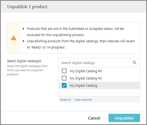Click the highlighted 'My Digital Catalog' label text
Viewport: 147px width, 125px height.
point(83,86)
